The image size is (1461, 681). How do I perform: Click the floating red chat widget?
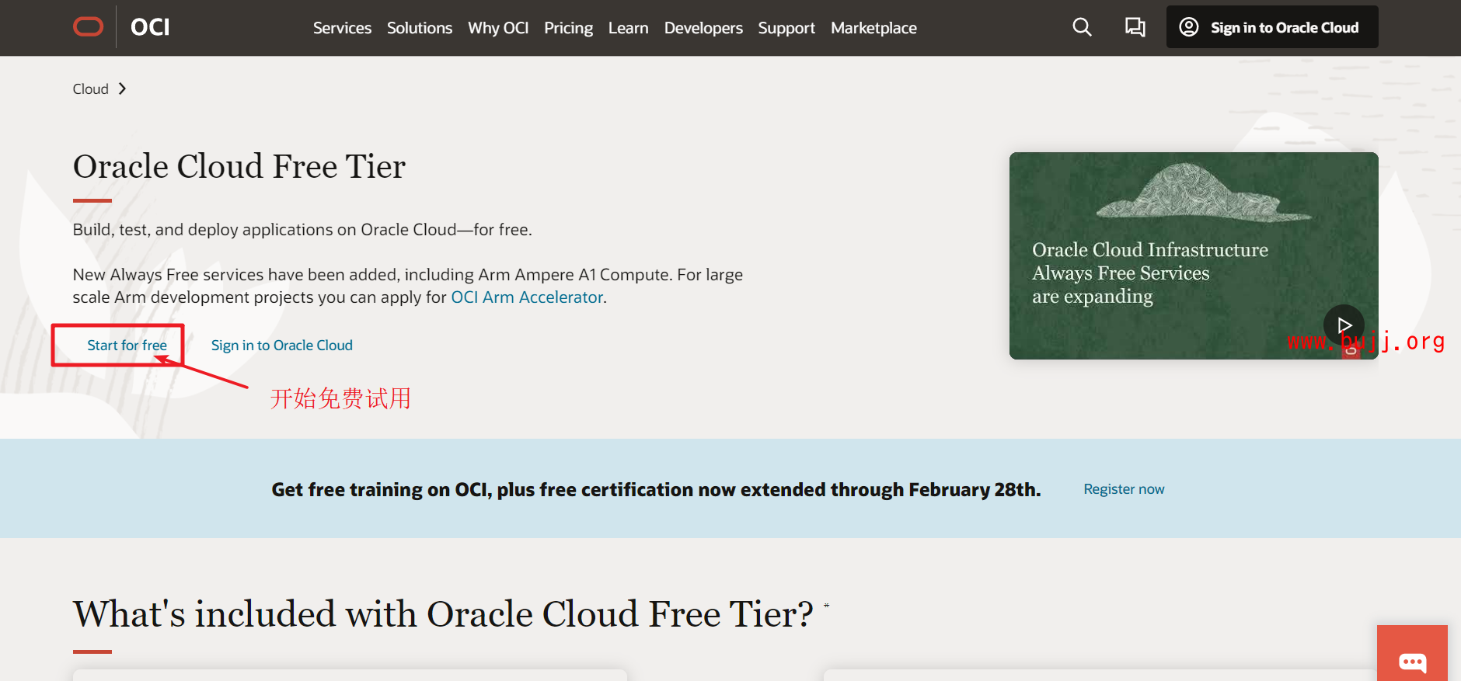tap(1411, 660)
